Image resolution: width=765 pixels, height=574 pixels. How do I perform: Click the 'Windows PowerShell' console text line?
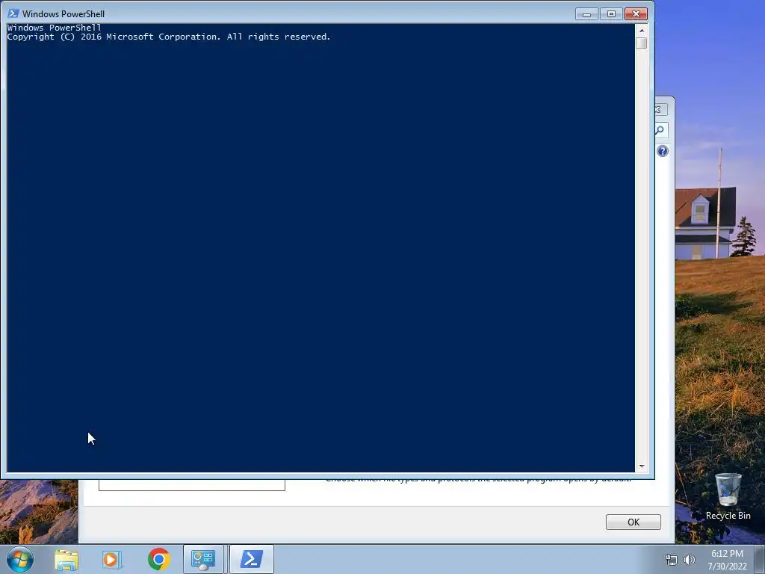coord(54,28)
